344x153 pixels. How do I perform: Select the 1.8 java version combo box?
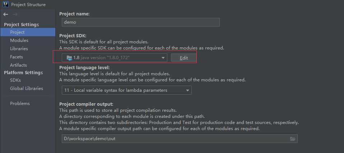(x=114, y=58)
